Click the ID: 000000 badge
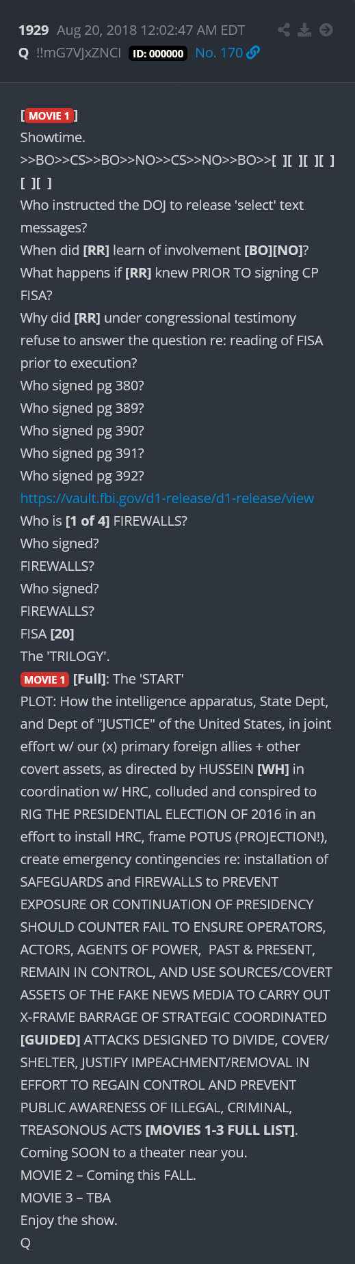 [158, 53]
